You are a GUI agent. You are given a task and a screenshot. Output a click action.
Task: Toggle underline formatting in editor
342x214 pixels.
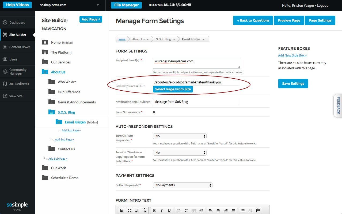click(x=169, y=211)
